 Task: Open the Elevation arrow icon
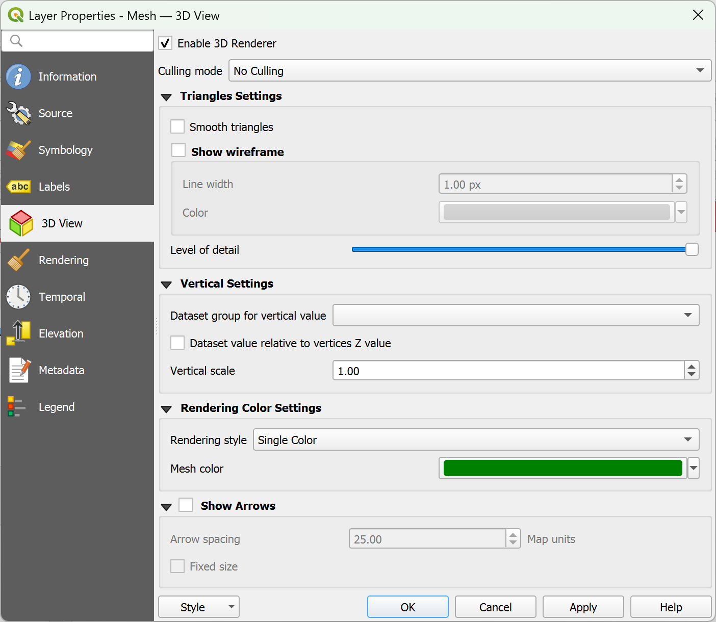19,333
